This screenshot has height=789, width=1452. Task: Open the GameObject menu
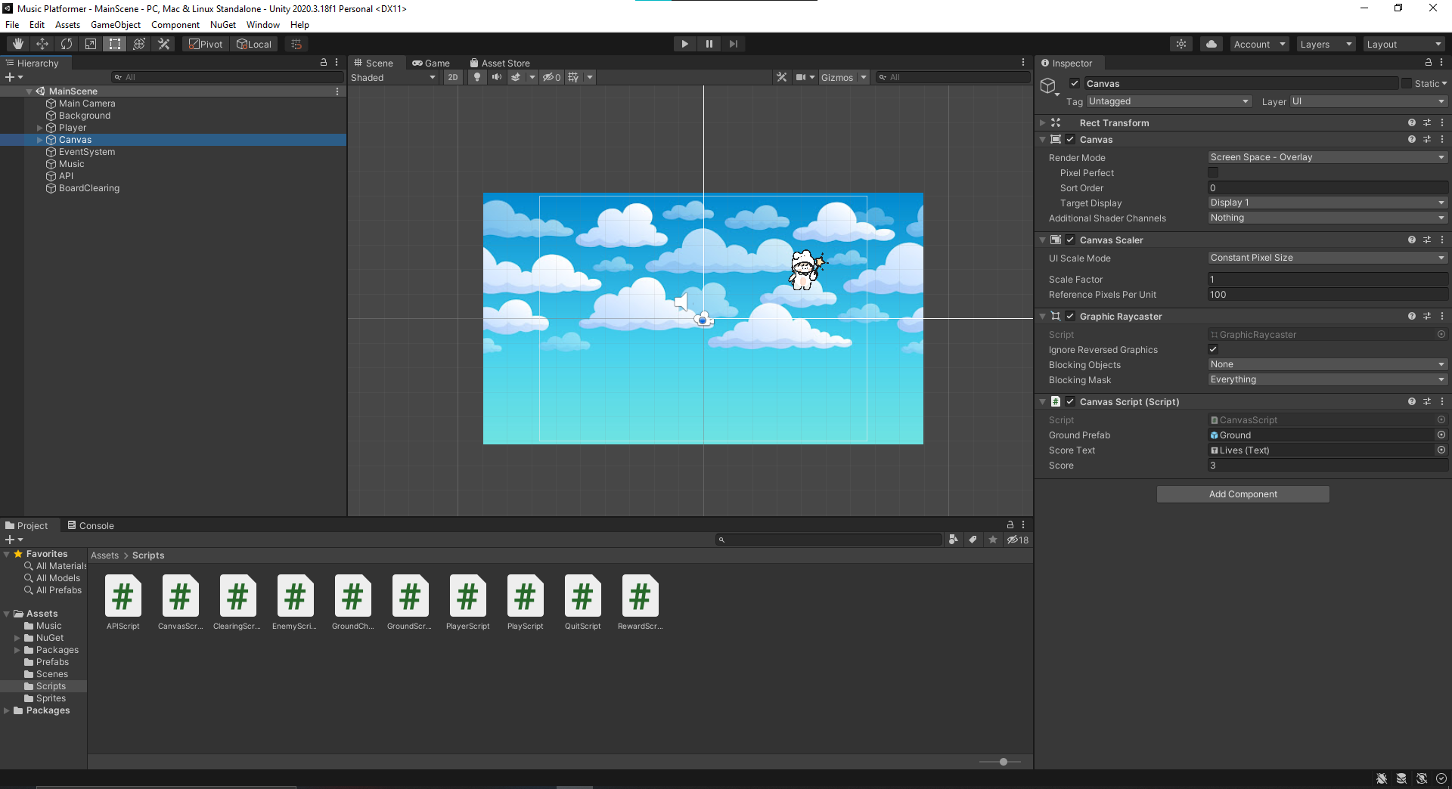click(x=115, y=25)
